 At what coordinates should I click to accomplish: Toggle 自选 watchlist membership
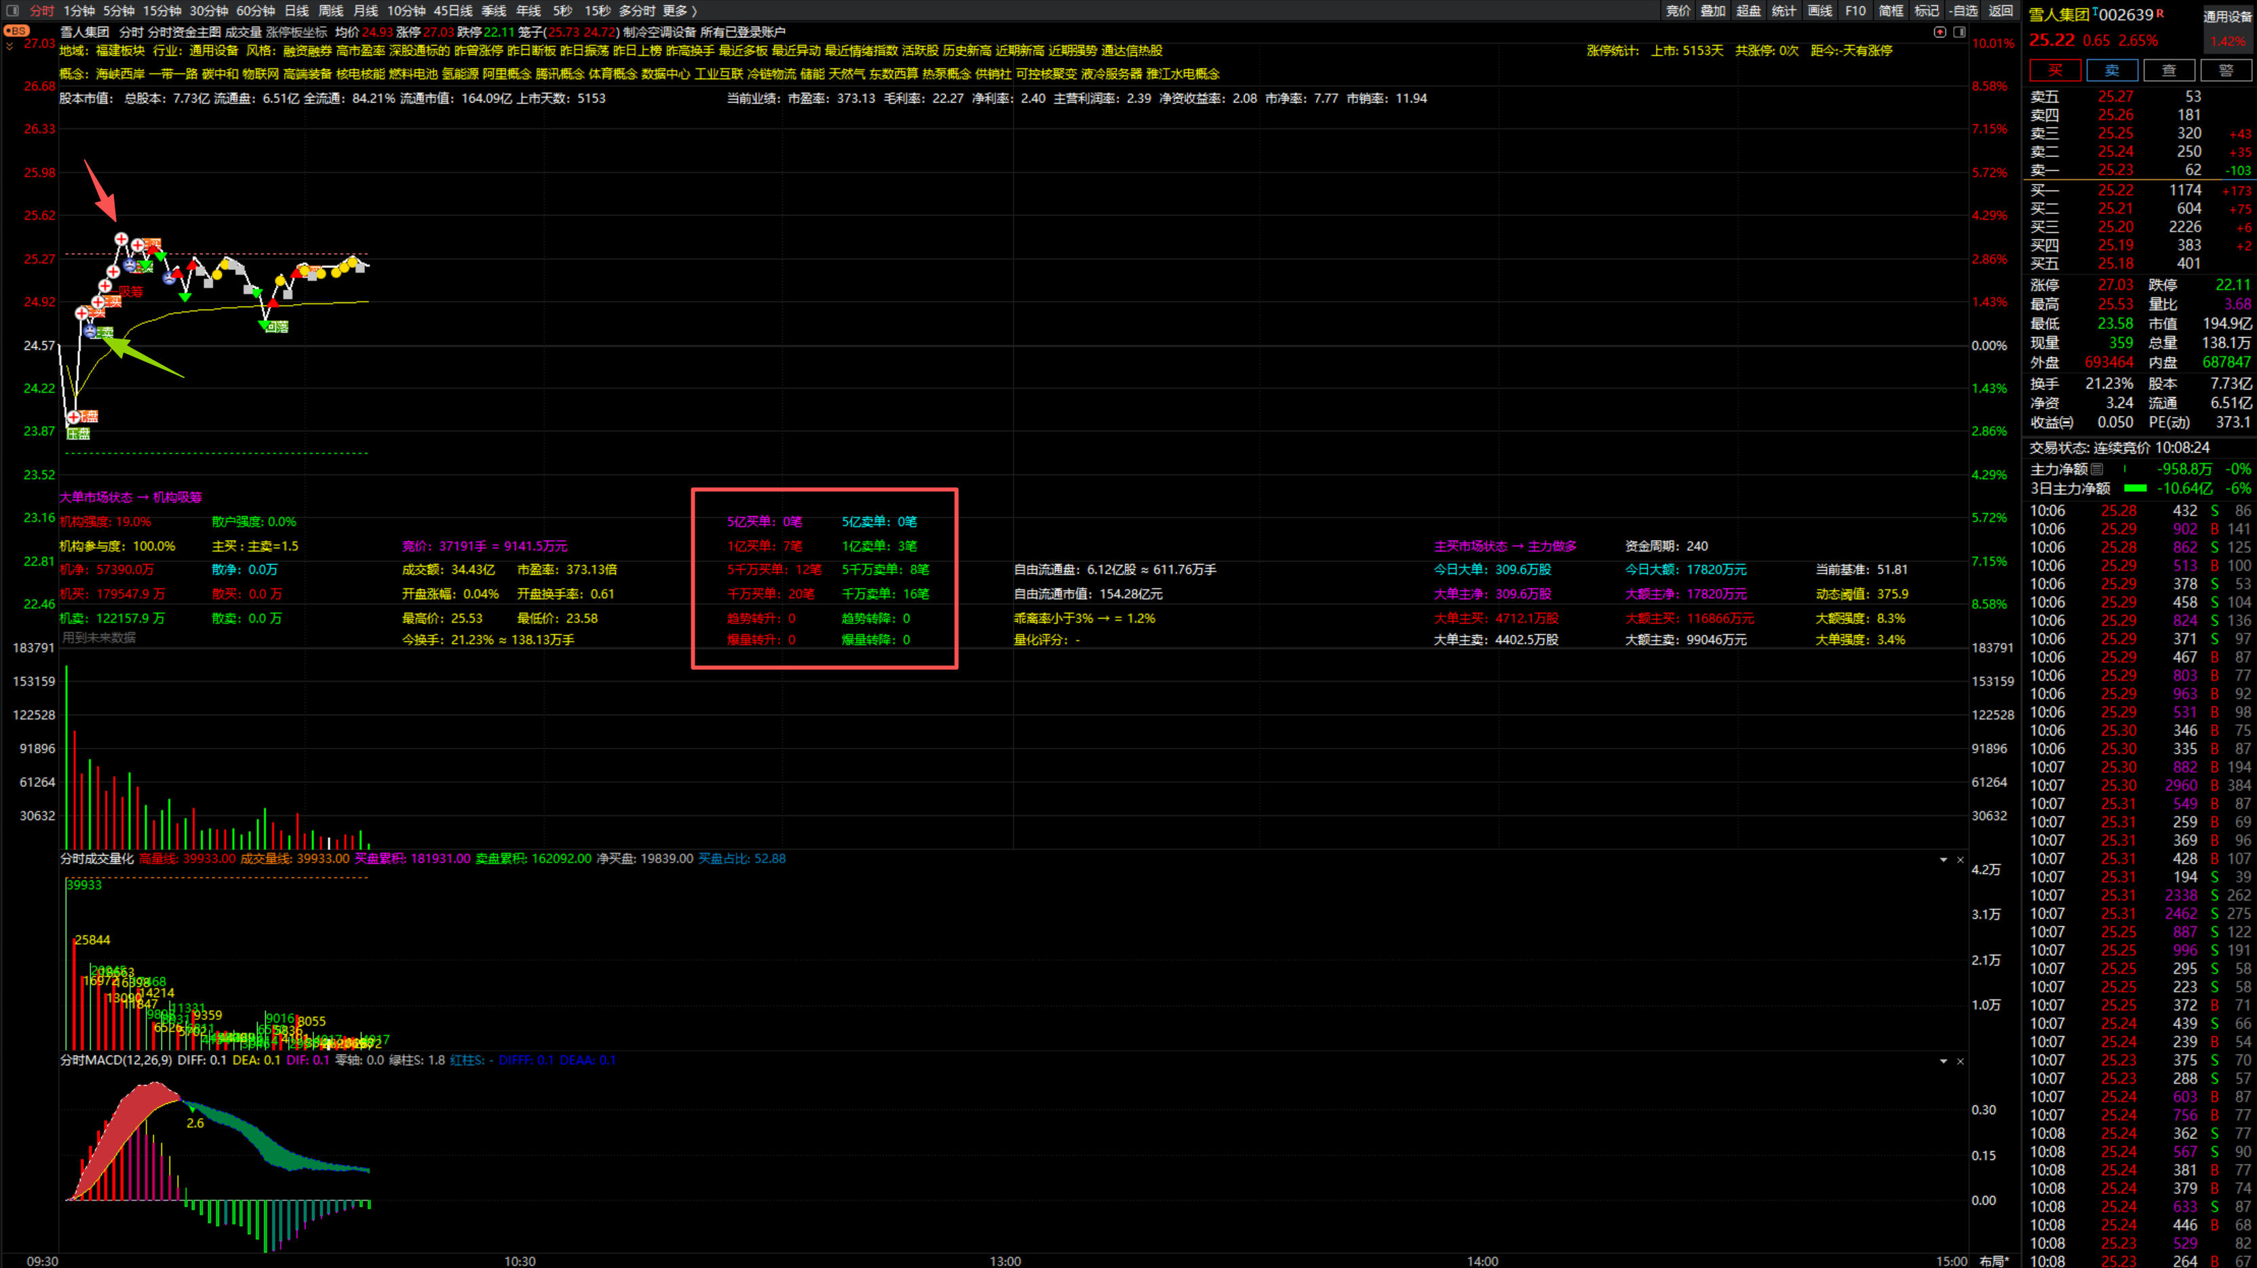click(1965, 10)
